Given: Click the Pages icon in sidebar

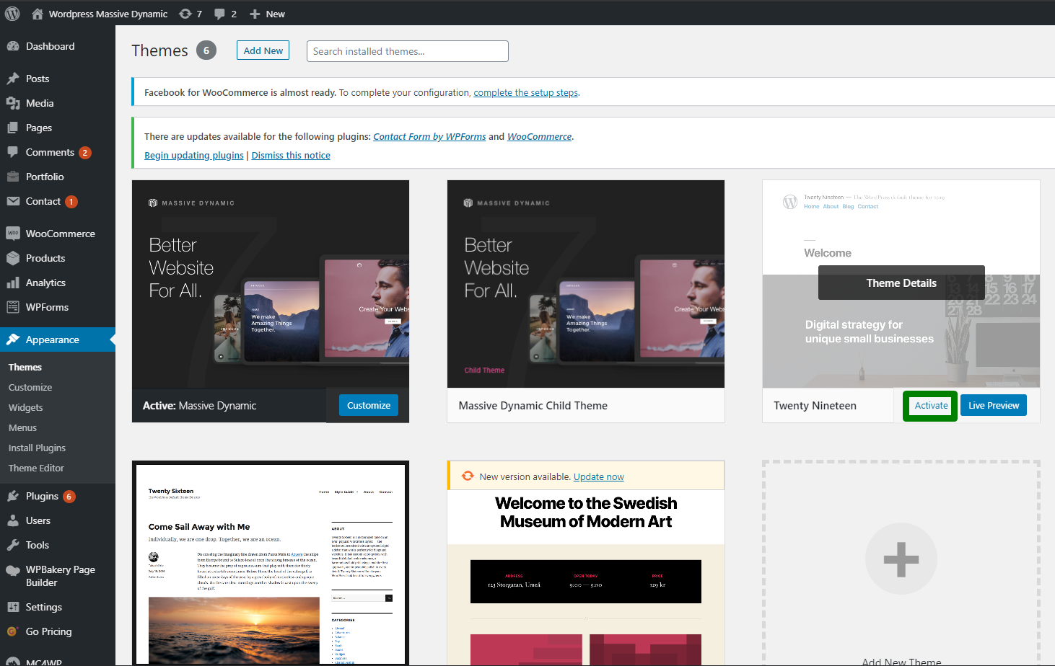Looking at the screenshot, I should point(13,128).
